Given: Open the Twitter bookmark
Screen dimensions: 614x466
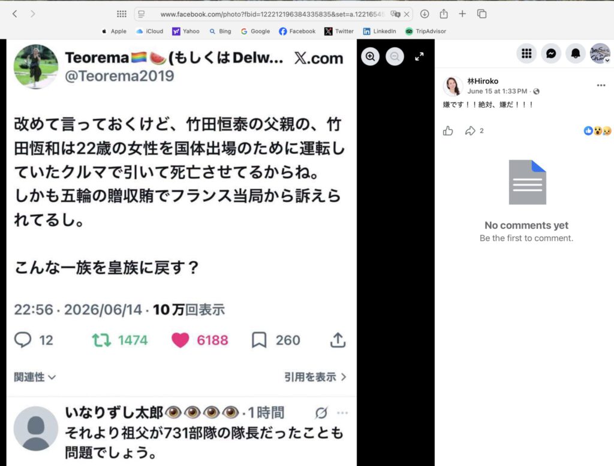Looking at the screenshot, I should pyautogui.click(x=339, y=31).
